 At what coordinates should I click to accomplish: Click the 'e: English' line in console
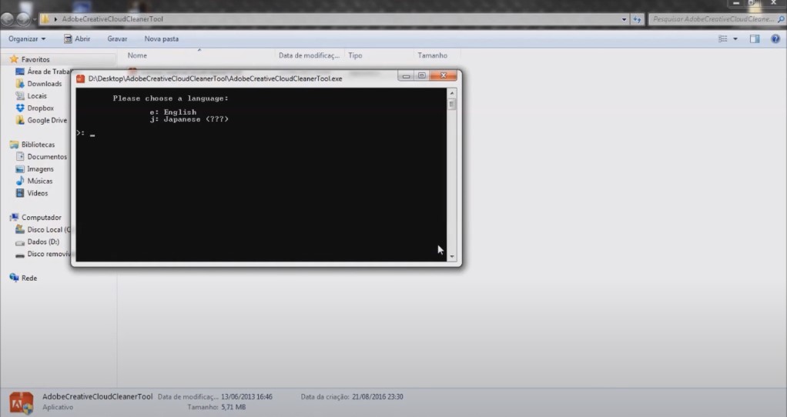click(x=173, y=112)
